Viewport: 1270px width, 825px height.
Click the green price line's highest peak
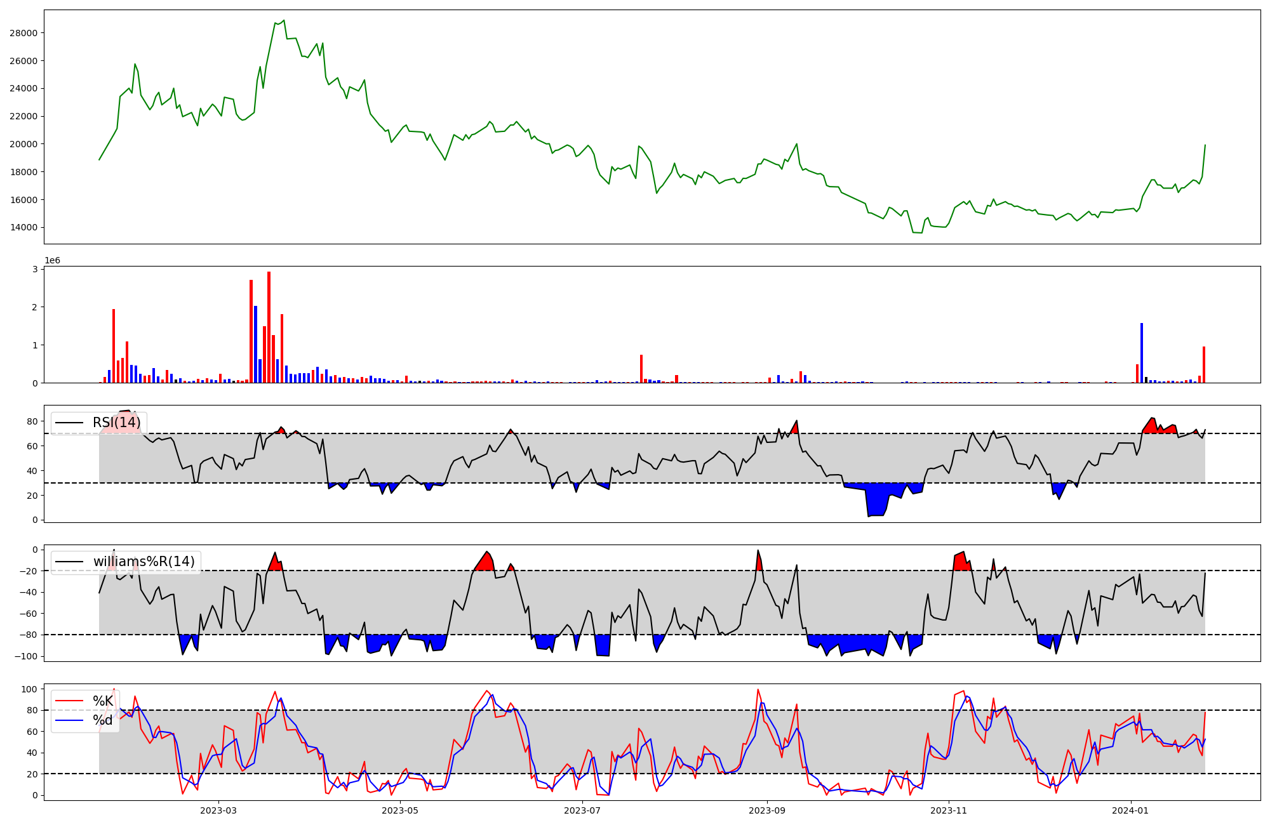click(x=284, y=20)
